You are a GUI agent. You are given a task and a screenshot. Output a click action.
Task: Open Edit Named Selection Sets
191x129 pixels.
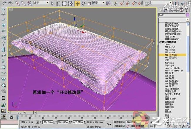(x=147, y=4)
